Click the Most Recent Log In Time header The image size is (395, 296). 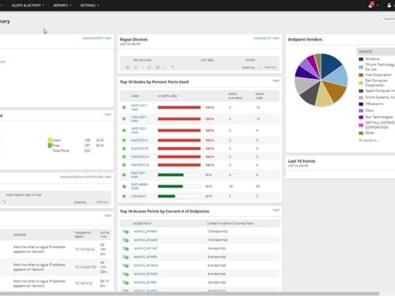23,195
